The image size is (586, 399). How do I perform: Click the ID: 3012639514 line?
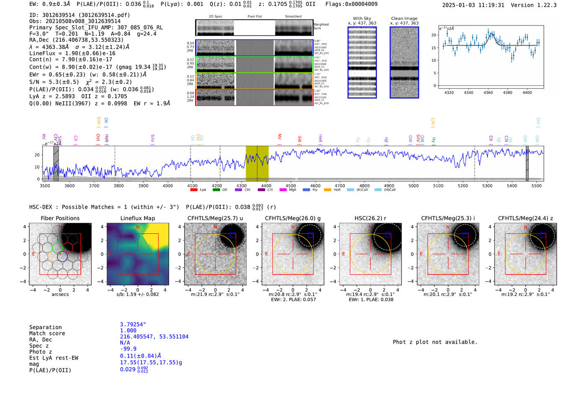tap(80, 15)
